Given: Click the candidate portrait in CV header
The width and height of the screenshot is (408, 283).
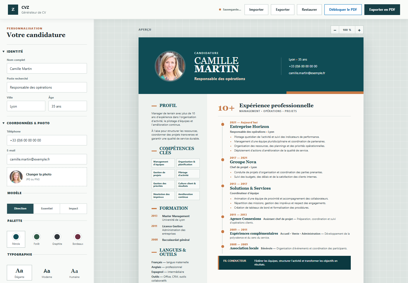Looking at the screenshot, I should click(x=170, y=66).
